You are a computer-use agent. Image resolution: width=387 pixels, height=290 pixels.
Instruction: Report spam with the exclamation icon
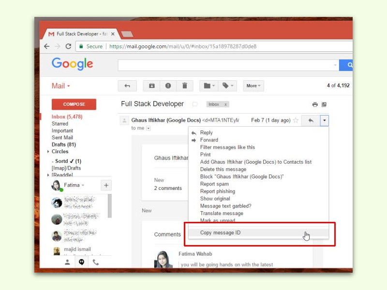168,86
